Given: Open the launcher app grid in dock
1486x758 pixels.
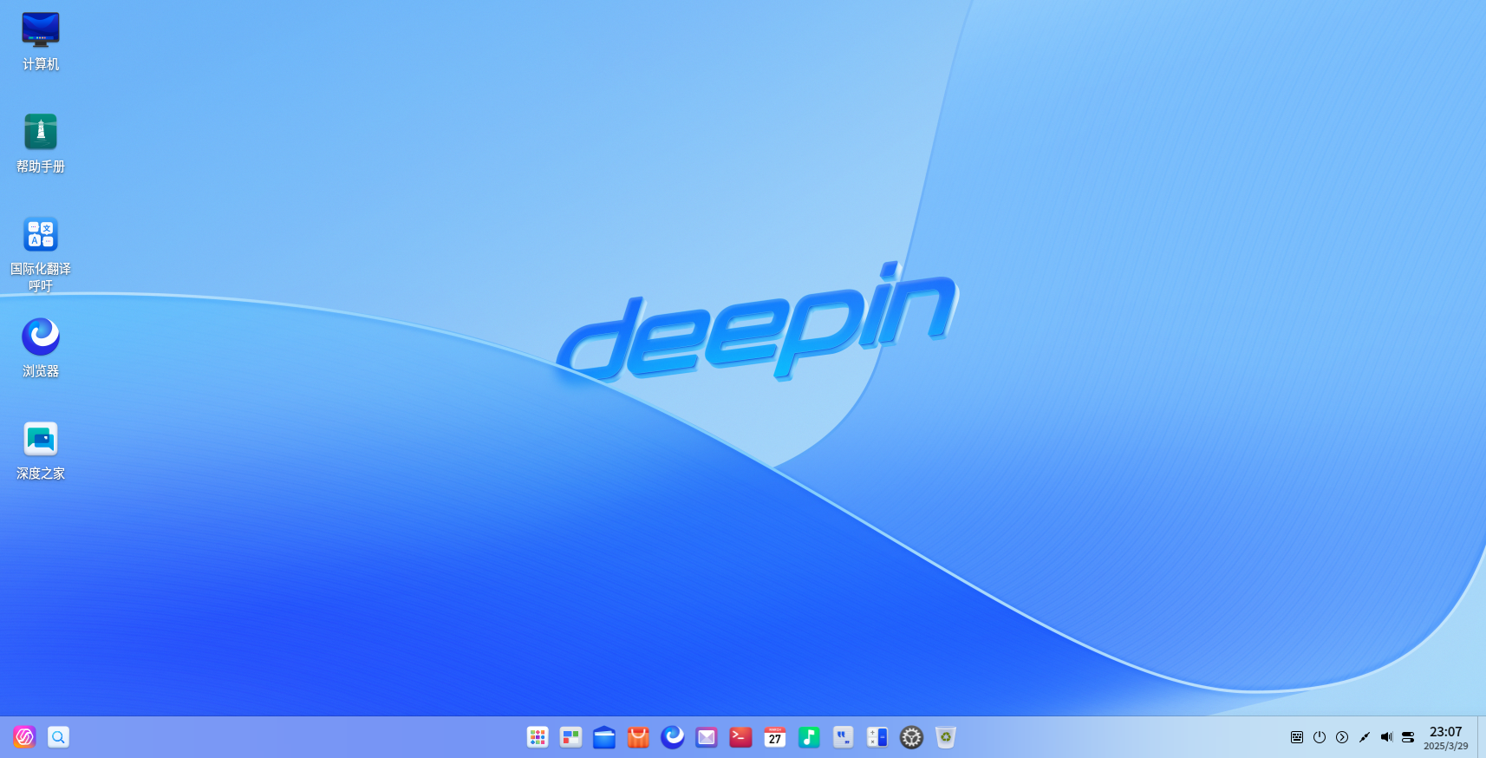Looking at the screenshot, I should pyautogui.click(x=538, y=737).
